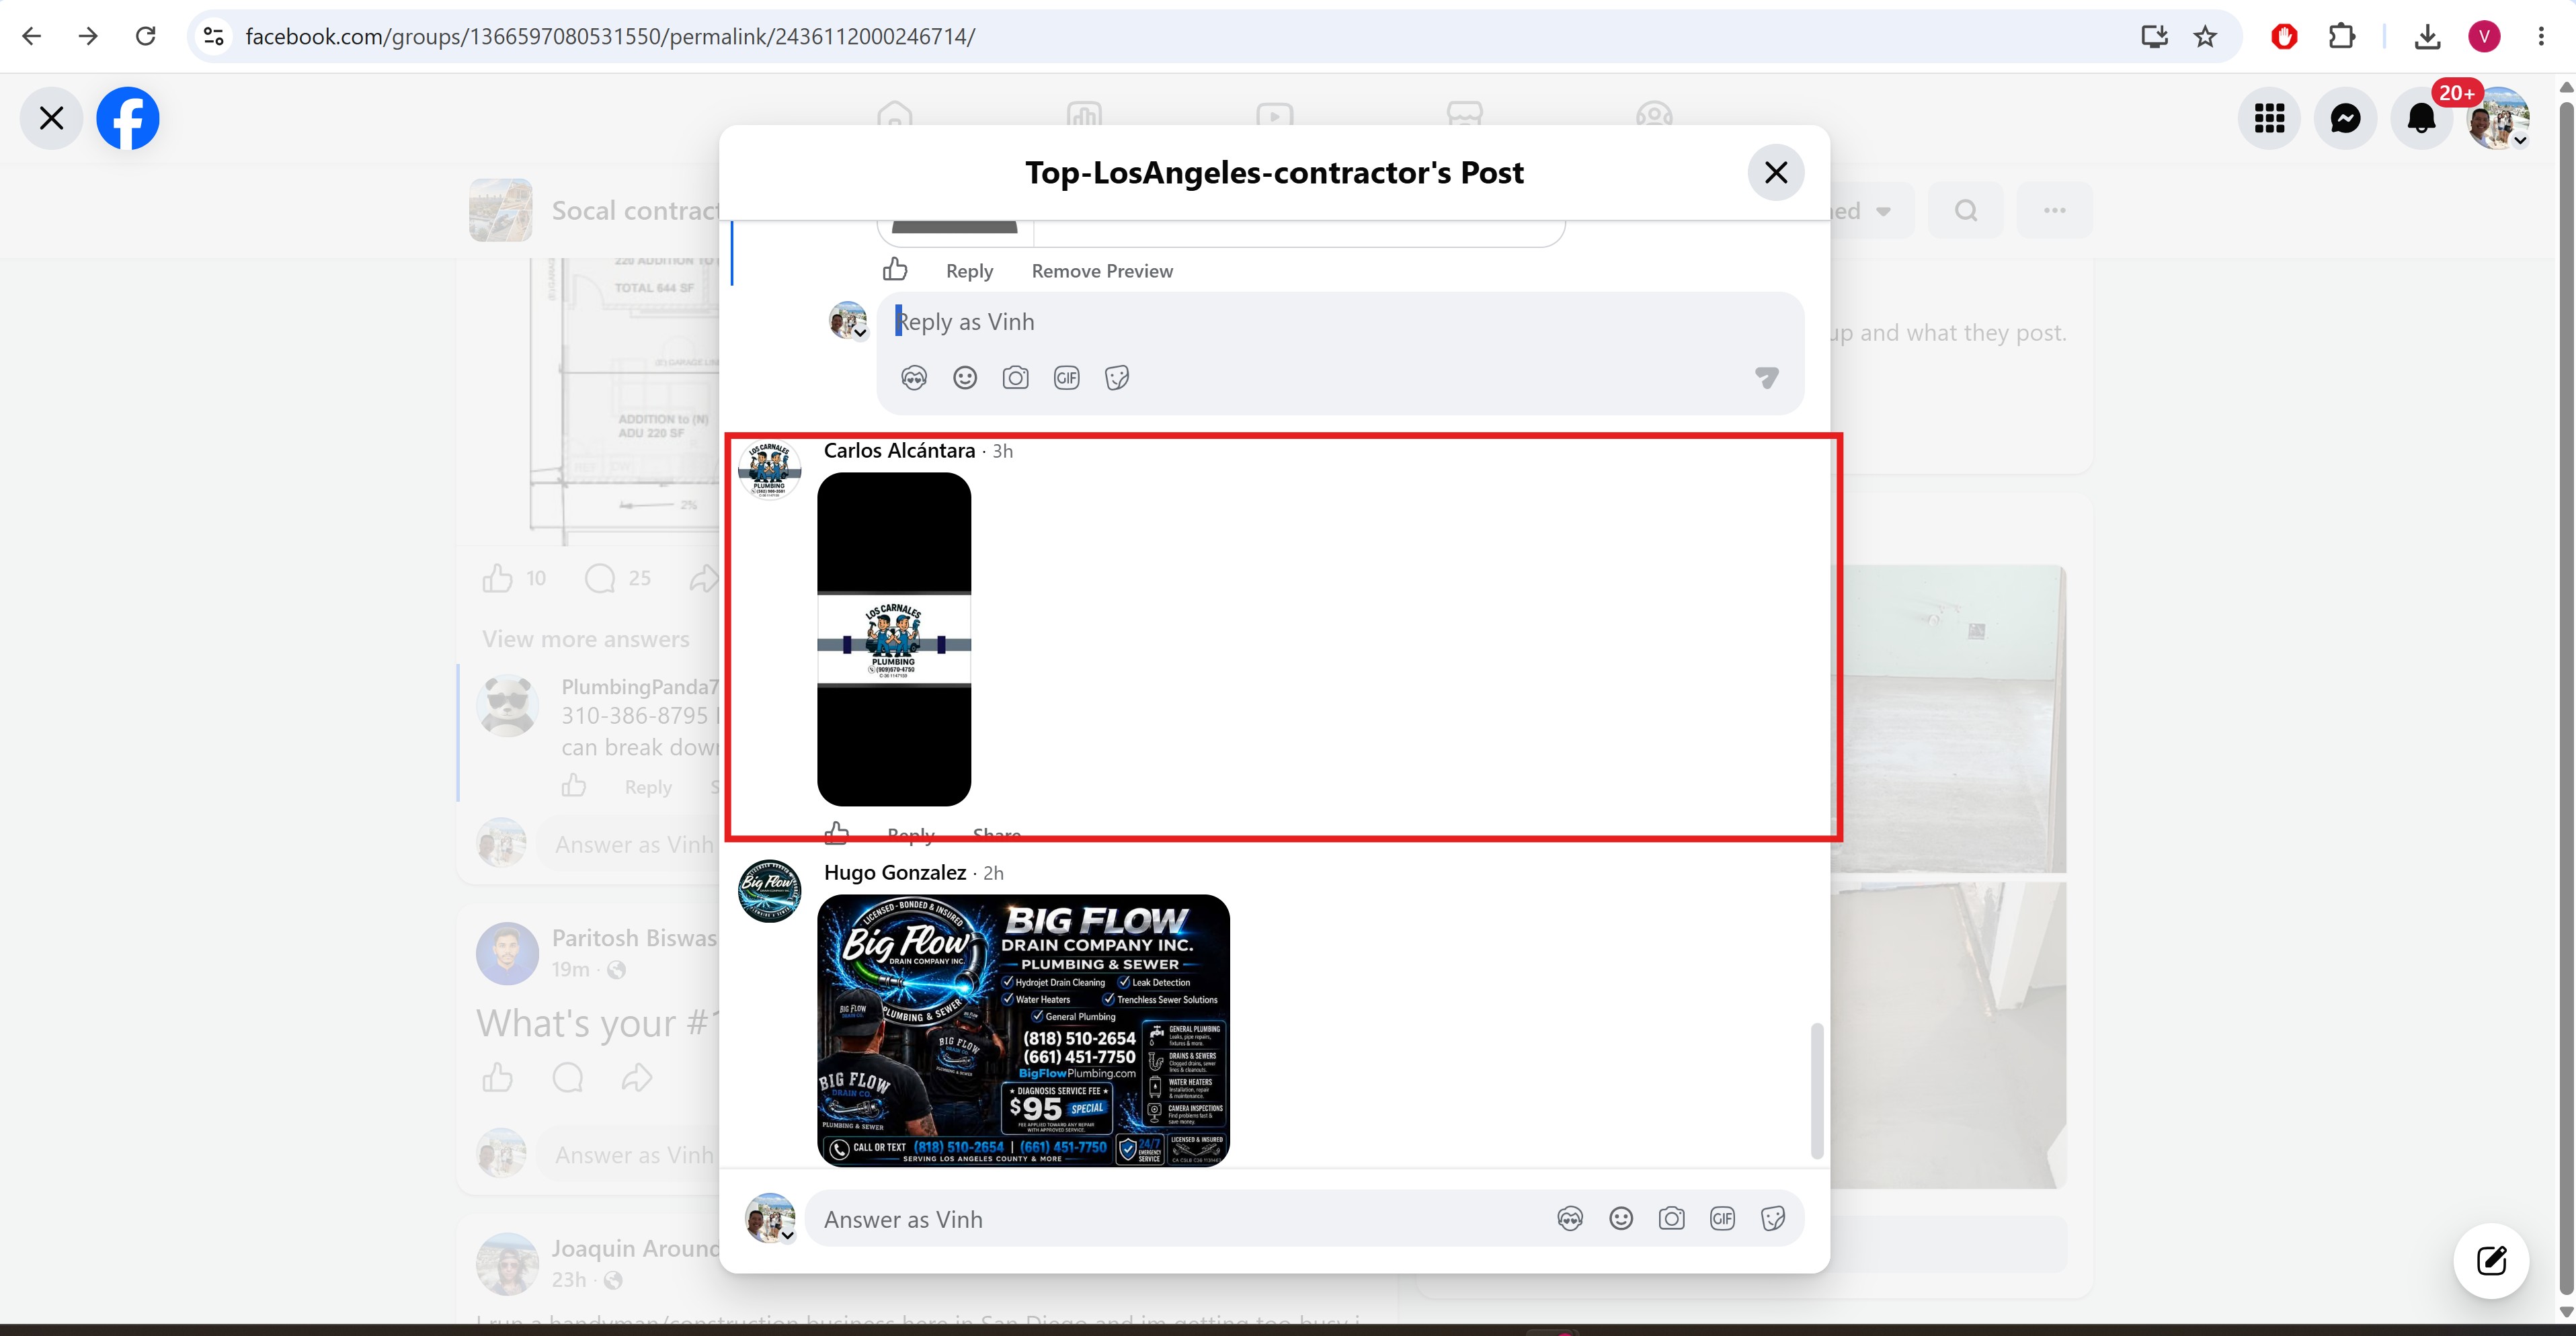This screenshot has height=1336, width=2576.
Task: Click the Facebook logo to go home
Action: [x=128, y=118]
